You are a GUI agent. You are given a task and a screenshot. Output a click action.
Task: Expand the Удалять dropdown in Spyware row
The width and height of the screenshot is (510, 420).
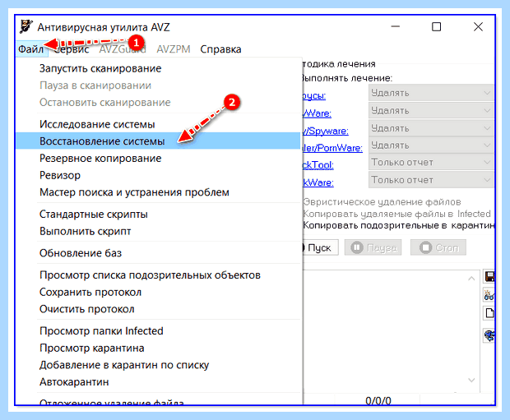431,128
